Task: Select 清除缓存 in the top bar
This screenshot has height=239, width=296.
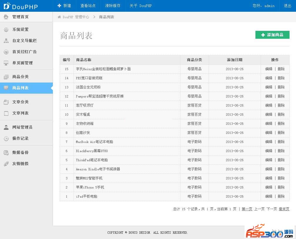Action: [113, 6]
